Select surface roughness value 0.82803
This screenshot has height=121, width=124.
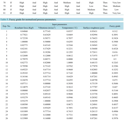pos(94,70)
